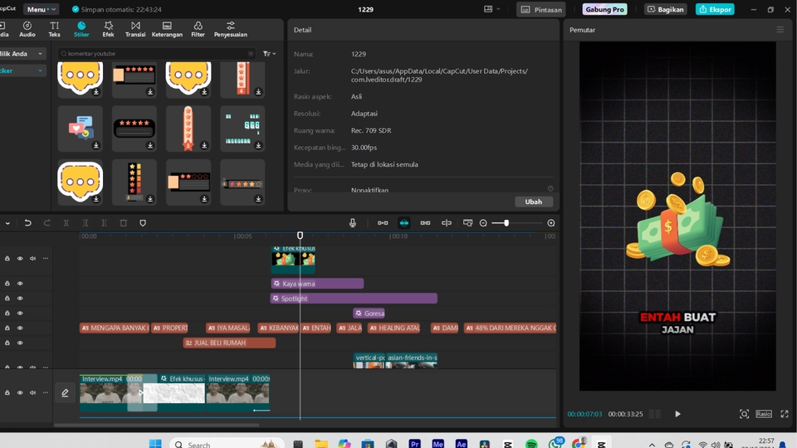Toggle clip linkage icon
797x448 pixels.
click(425, 223)
